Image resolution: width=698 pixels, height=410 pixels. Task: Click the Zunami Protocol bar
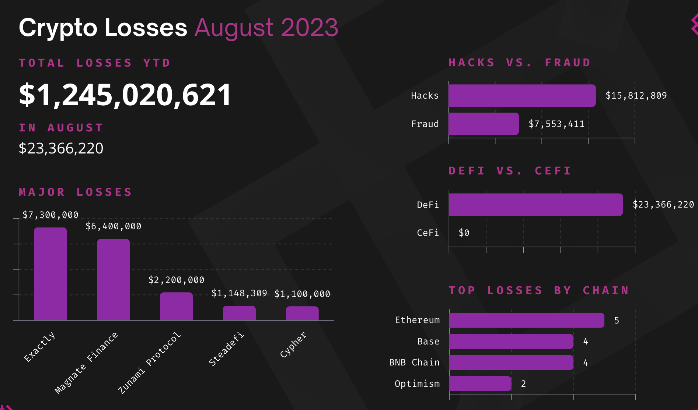coord(176,306)
